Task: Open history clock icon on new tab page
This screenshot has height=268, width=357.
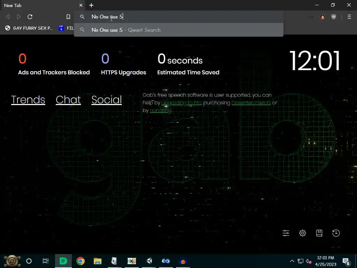Action: point(336,233)
